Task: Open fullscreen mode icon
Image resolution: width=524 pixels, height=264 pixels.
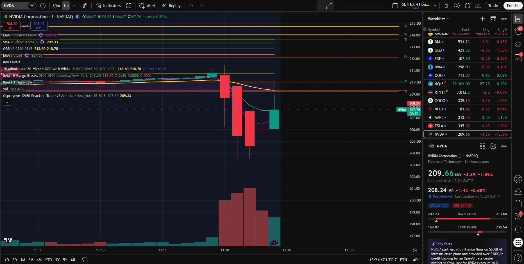Action: (468, 6)
